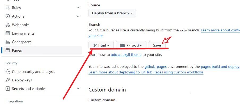
Task: Click the Environments server icon
Action: 8,33
